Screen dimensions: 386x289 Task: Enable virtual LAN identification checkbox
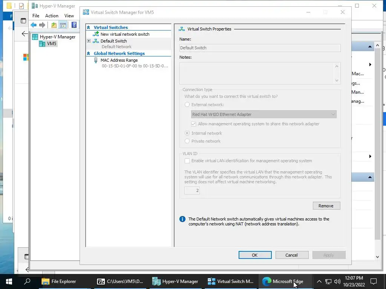[187, 161]
